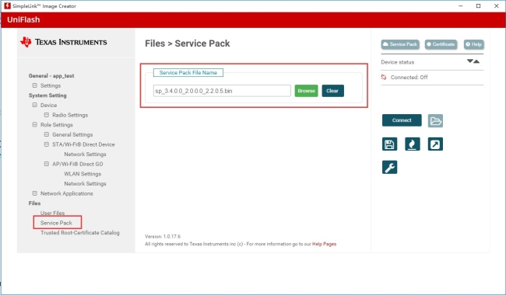The image size is (506, 295).
Task: Select Network Applications in the tree
Action: (x=67, y=193)
